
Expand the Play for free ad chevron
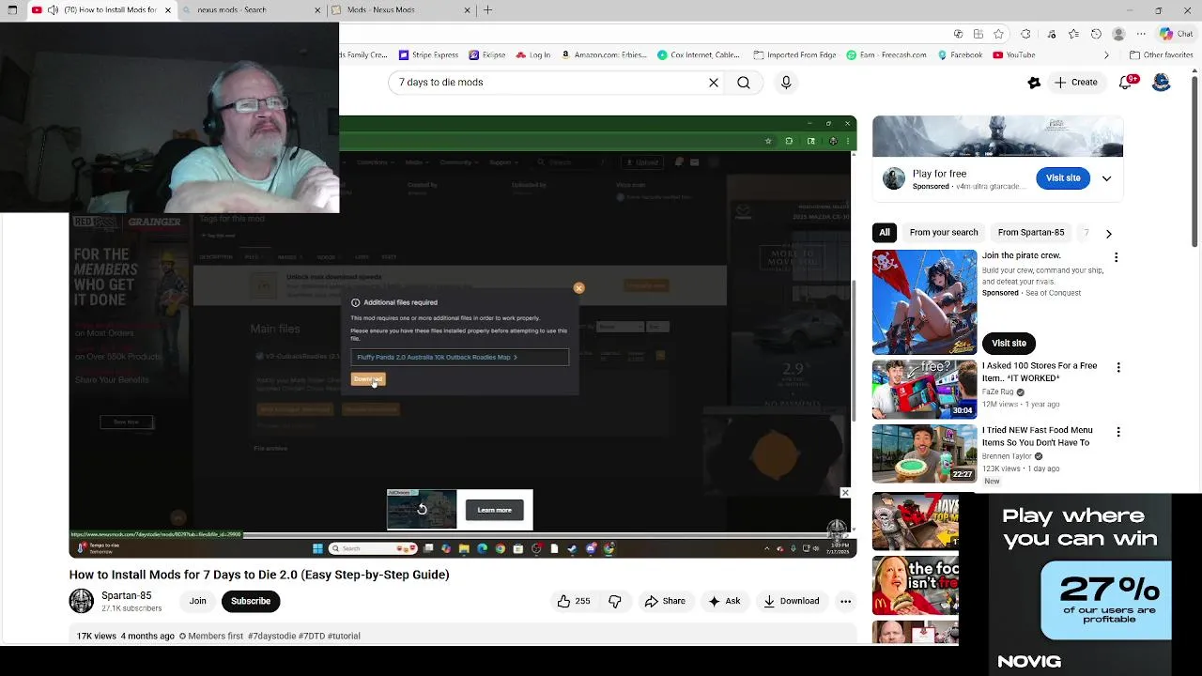click(1106, 178)
